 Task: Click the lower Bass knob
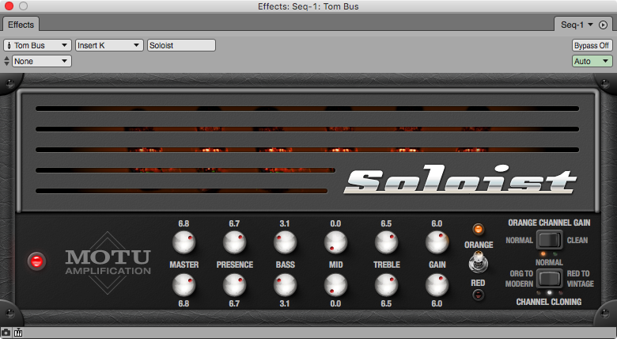[285, 285]
